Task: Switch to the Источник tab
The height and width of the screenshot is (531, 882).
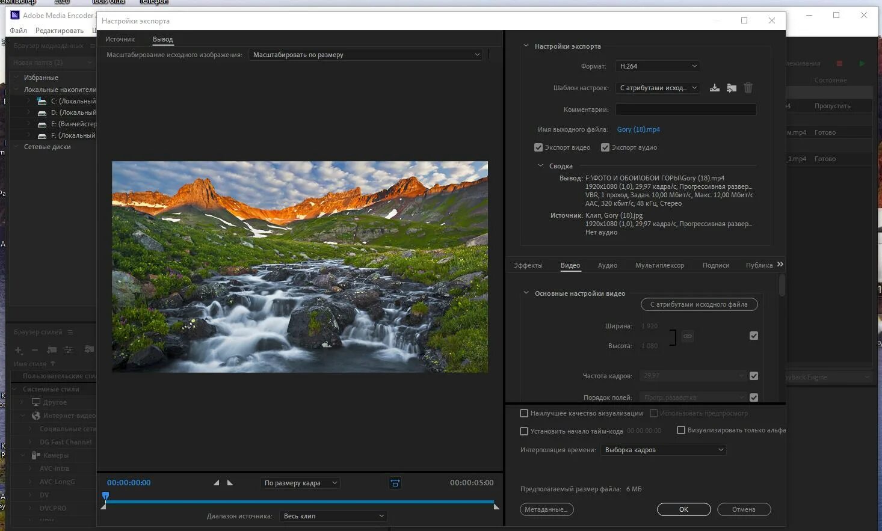Action: [x=120, y=39]
